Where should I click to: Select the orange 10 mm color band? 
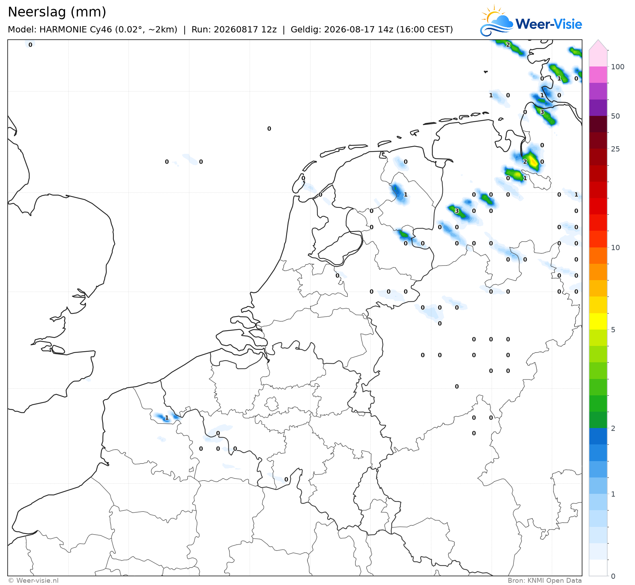pos(598,255)
